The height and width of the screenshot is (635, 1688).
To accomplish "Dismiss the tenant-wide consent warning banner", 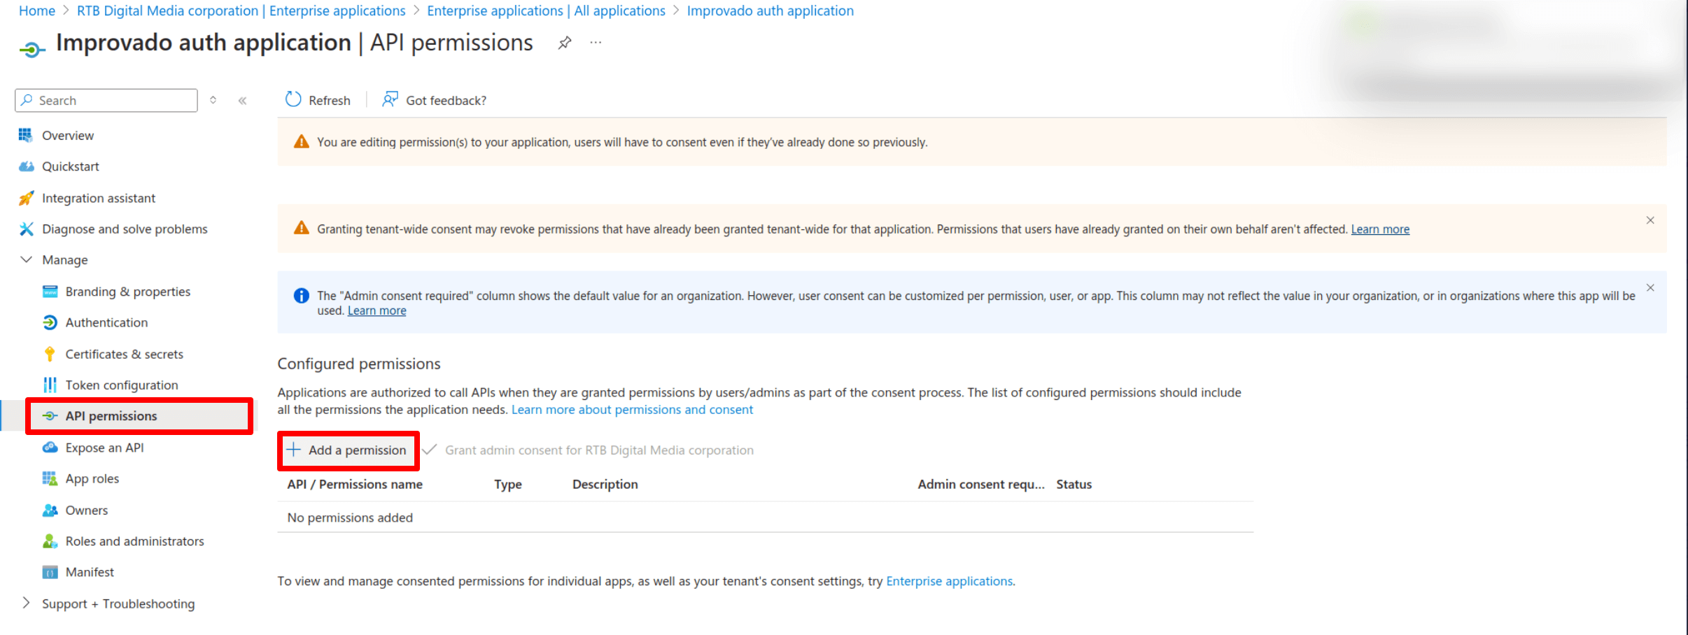I will click(1650, 220).
